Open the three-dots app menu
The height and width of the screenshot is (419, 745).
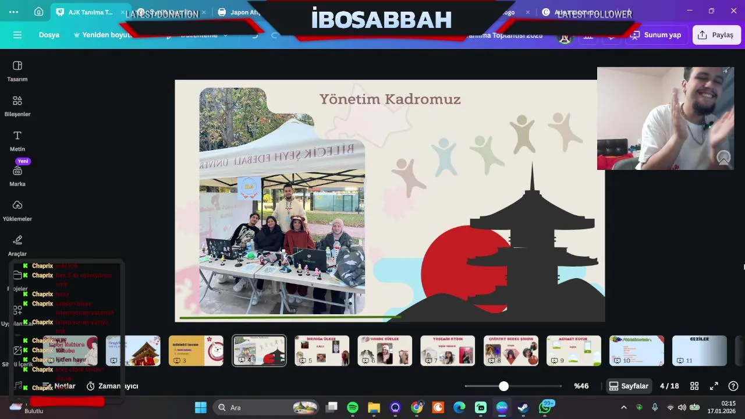(13, 12)
